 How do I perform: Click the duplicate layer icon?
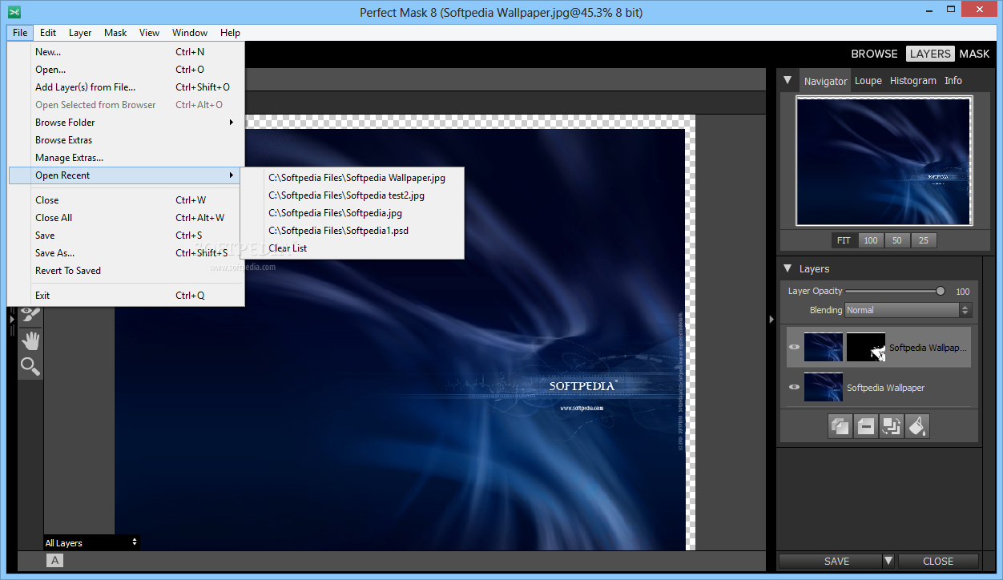[840, 426]
